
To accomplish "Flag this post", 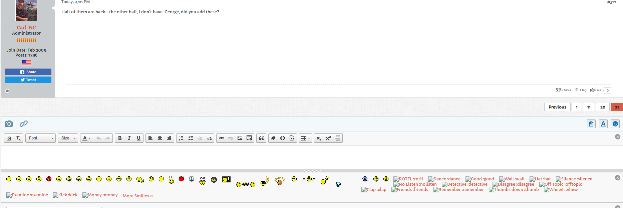I will coord(581,90).
